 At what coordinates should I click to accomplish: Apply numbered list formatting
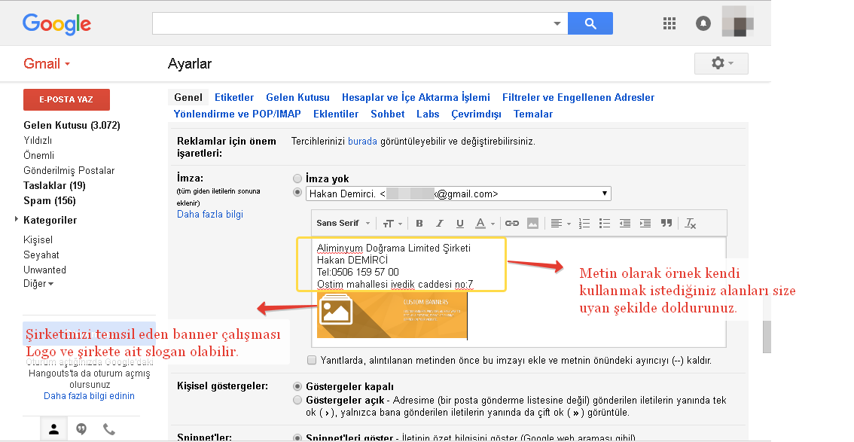[x=584, y=223]
